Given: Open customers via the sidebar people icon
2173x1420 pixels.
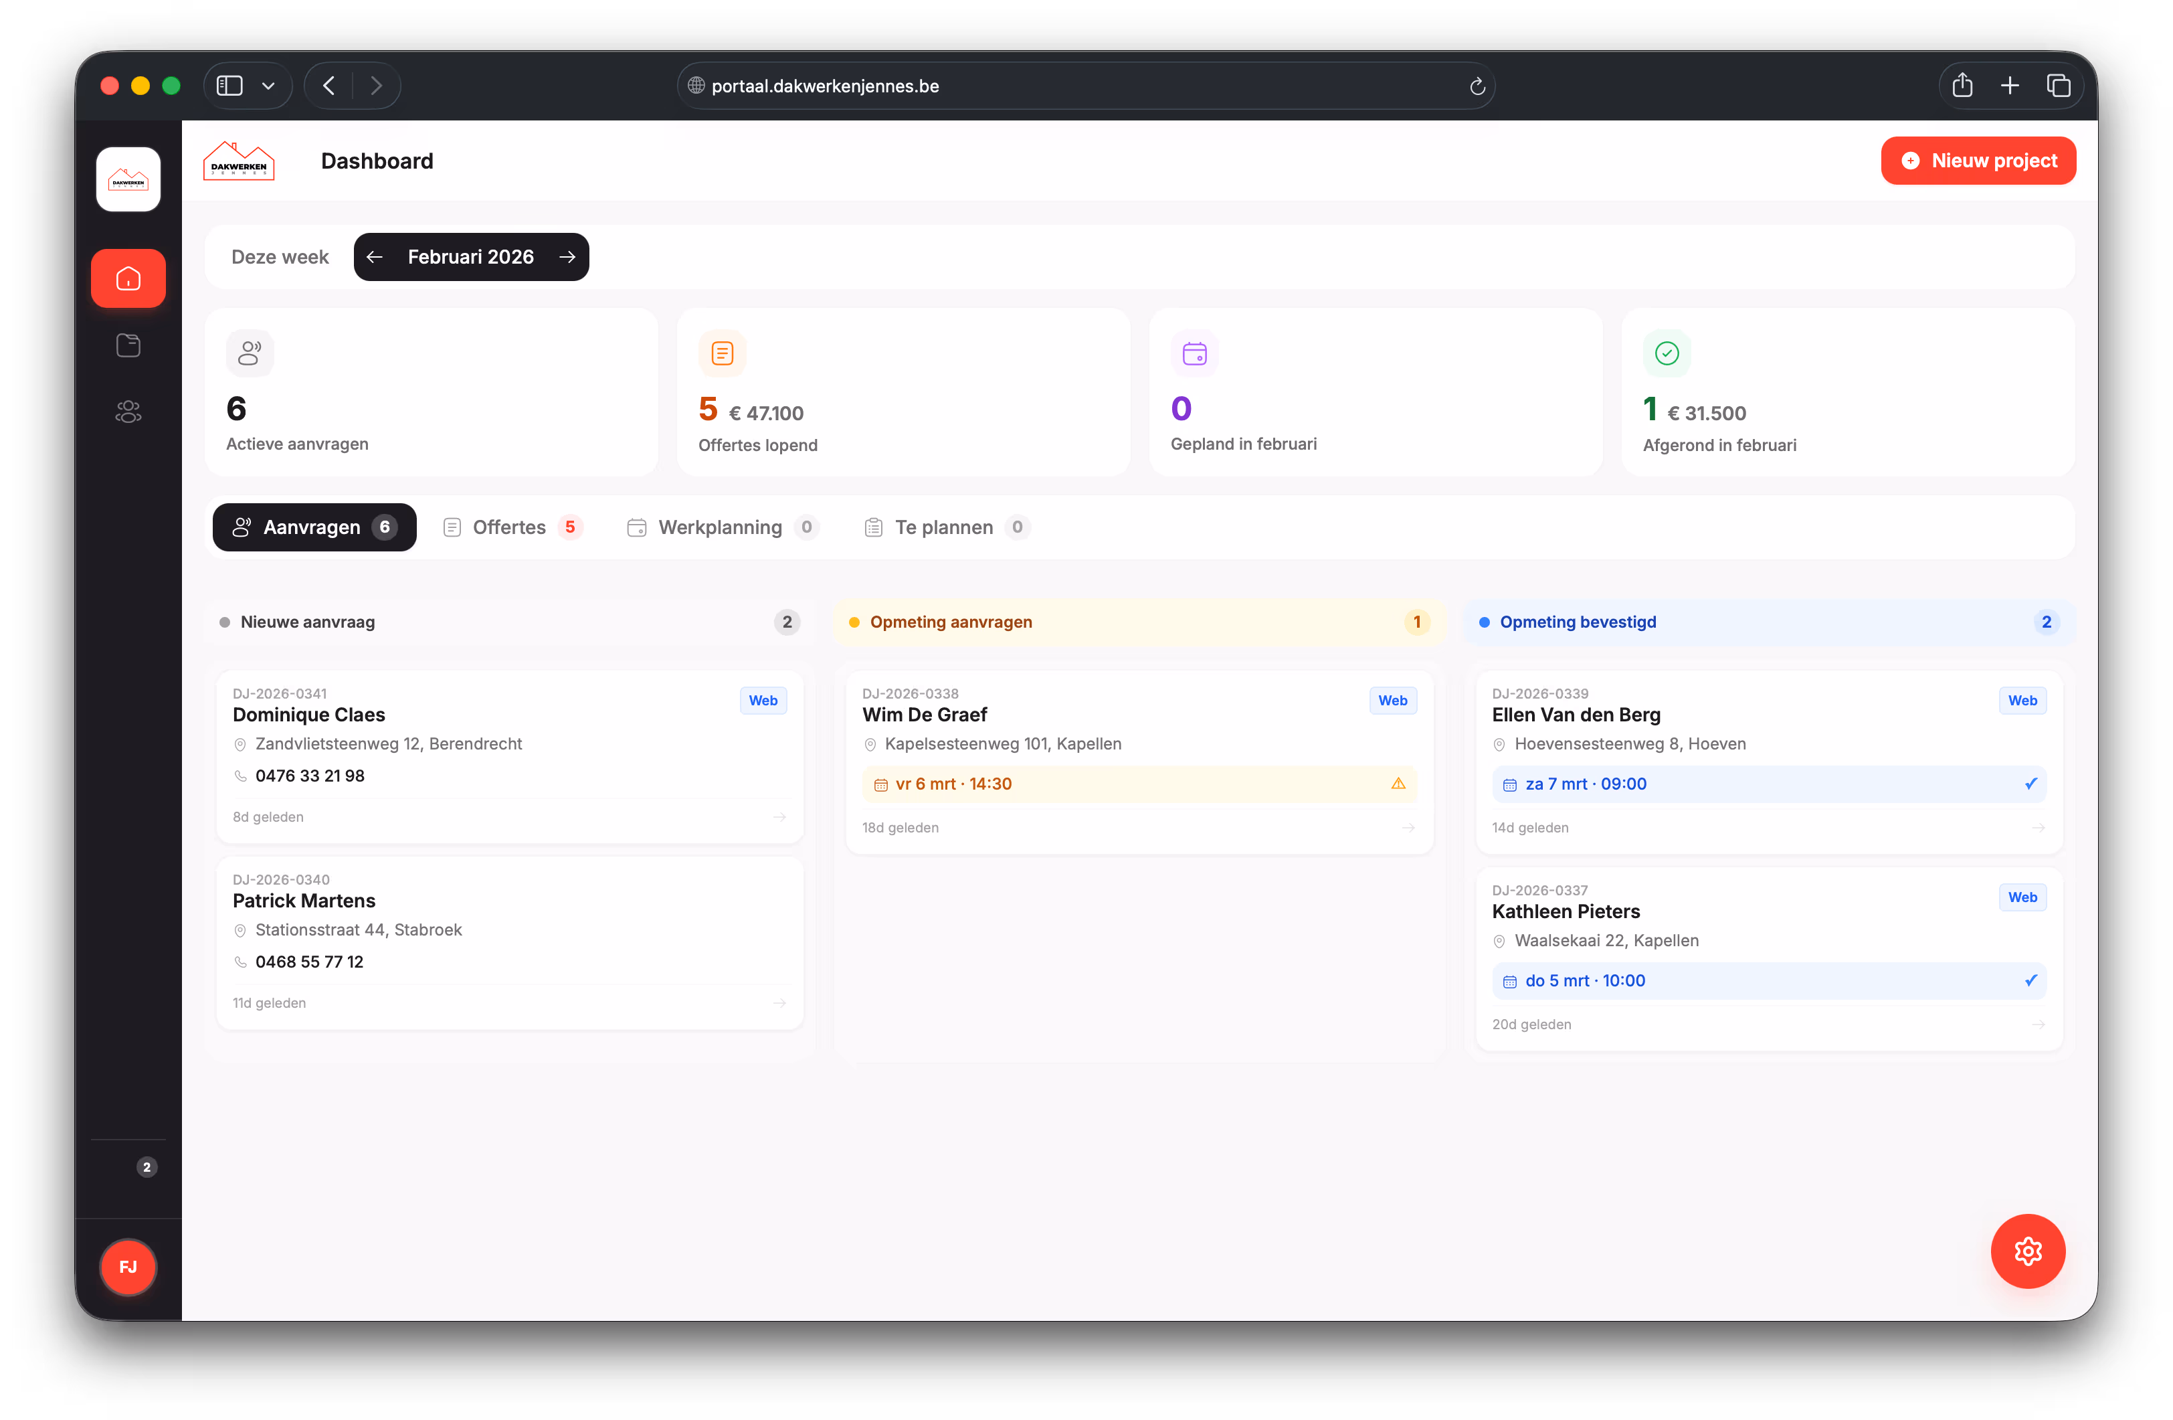Looking at the screenshot, I should point(128,411).
